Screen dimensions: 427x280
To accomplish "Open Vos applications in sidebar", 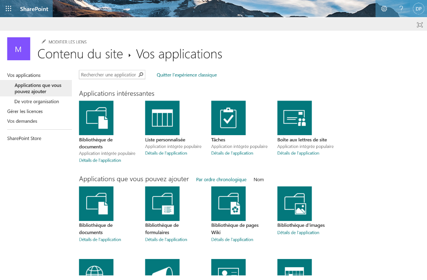I will (x=24, y=75).
